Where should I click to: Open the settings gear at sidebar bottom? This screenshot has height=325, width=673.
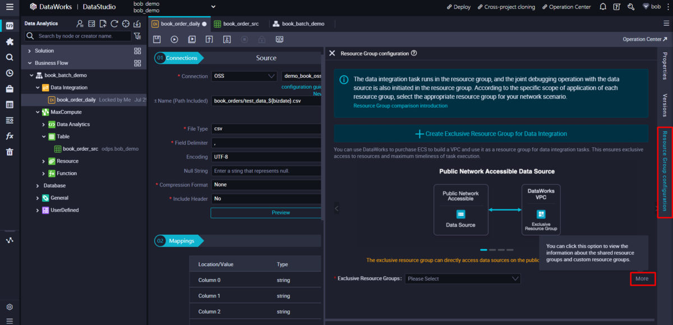[x=10, y=307]
